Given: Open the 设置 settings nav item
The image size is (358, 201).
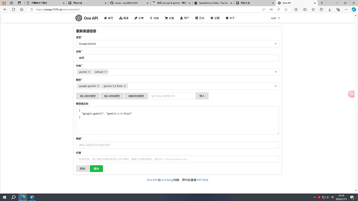Looking at the screenshot, I should click(x=215, y=18).
